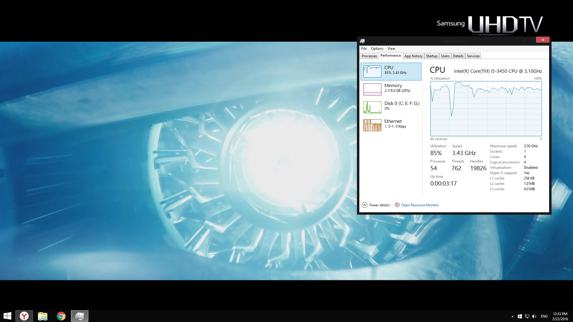Viewport: 573px width, 322px height.
Task: Select the Memory performance graph icon
Action: 372,89
